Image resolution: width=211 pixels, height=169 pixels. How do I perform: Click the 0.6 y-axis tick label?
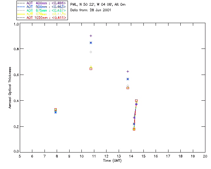tap(16, 75)
